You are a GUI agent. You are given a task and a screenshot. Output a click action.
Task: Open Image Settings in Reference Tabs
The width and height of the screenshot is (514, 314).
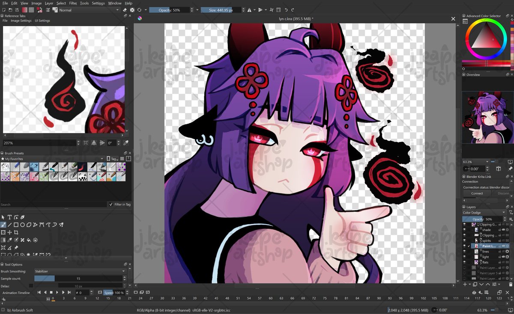(x=21, y=21)
